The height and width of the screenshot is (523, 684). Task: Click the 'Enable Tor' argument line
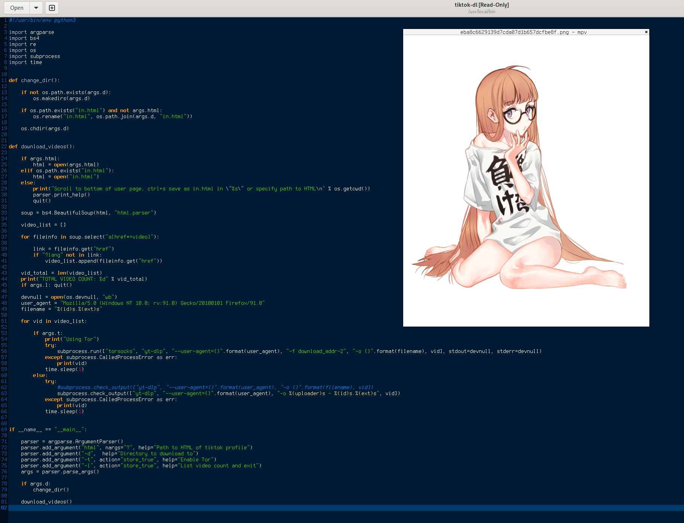[119, 460]
